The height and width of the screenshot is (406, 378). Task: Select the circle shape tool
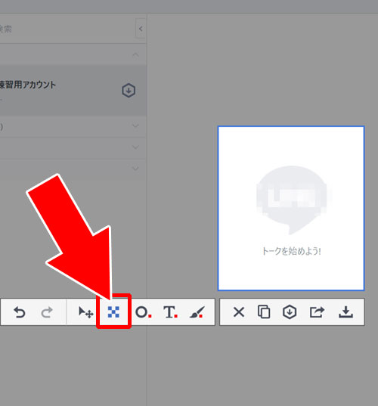(143, 312)
